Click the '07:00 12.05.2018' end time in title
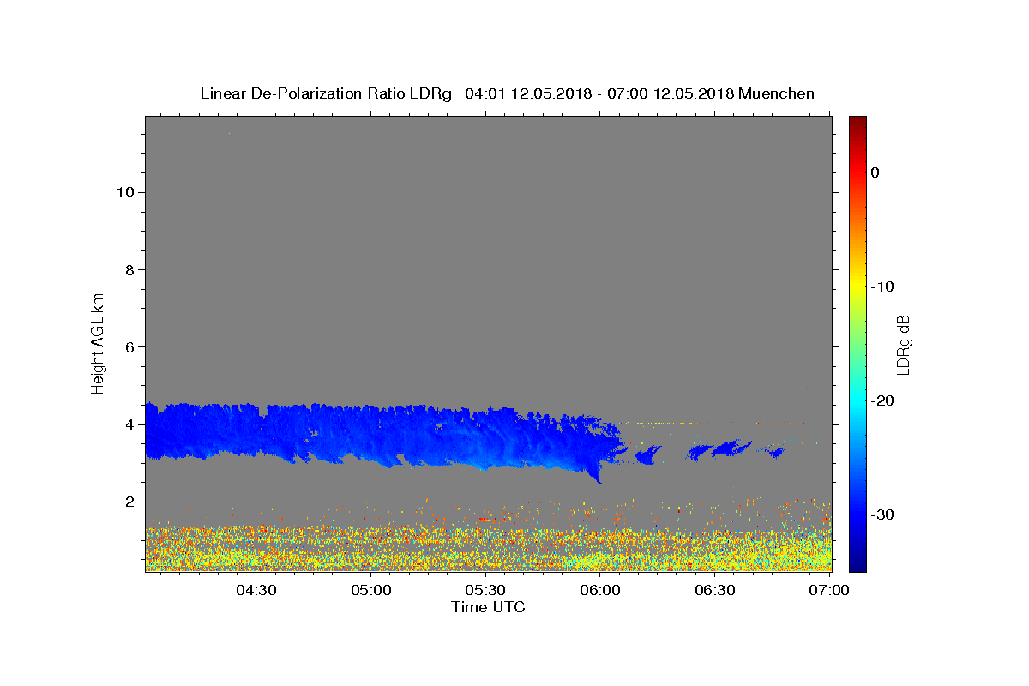The height and width of the screenshot is (686, 1029). click(671, 93)
